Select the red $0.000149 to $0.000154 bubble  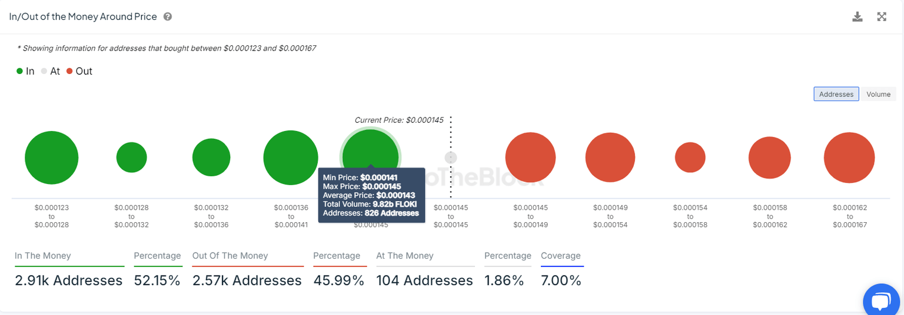coord(610,157)
